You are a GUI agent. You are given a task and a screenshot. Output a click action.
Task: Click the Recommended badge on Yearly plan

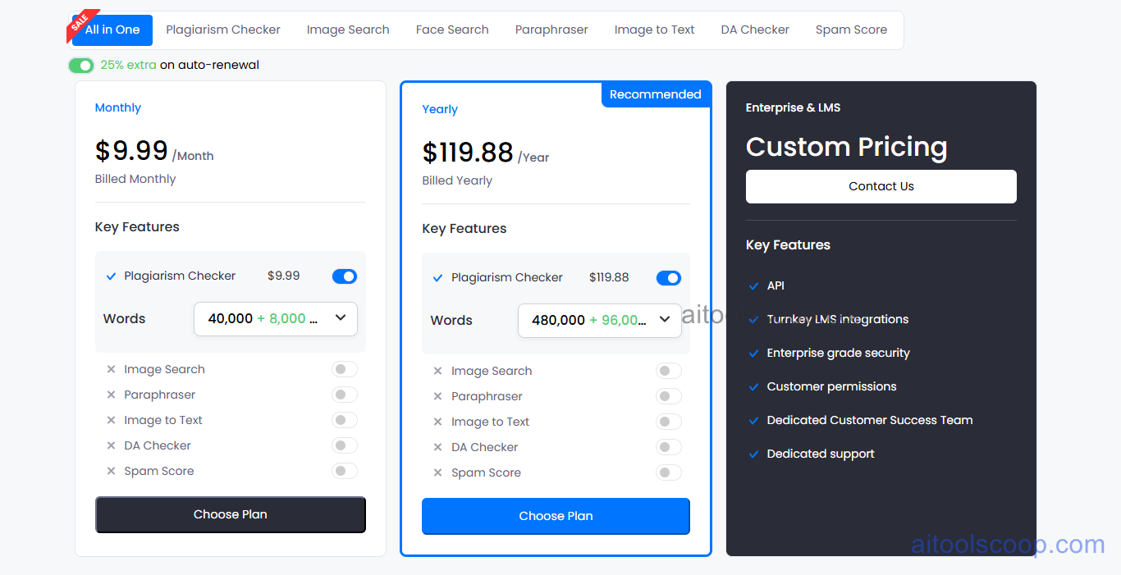click(656, 94)
